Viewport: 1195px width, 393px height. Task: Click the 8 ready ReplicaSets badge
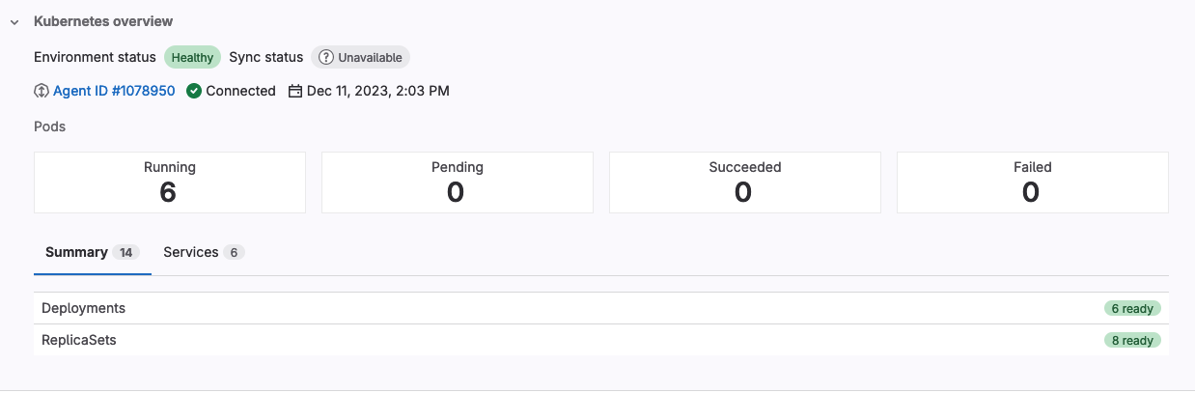pos(1132,341)
